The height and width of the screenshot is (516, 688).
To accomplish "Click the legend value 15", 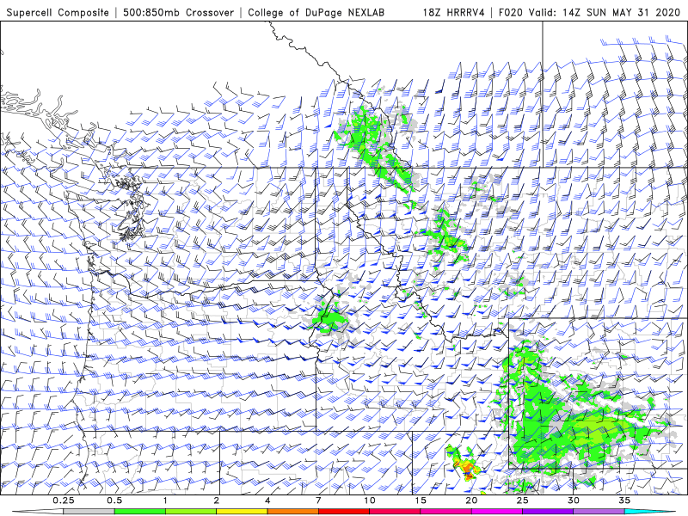I will point(421,501).
